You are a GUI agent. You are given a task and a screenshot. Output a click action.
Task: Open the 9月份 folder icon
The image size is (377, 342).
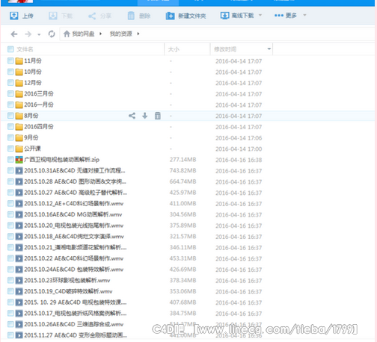tap(19, 137)
